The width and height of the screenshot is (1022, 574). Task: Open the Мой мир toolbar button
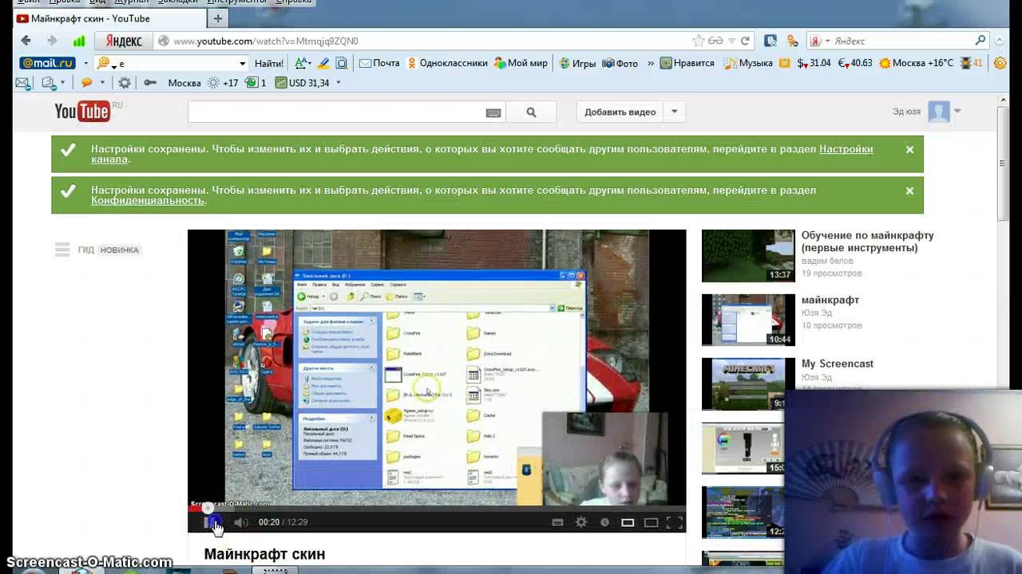click(521, 63)
